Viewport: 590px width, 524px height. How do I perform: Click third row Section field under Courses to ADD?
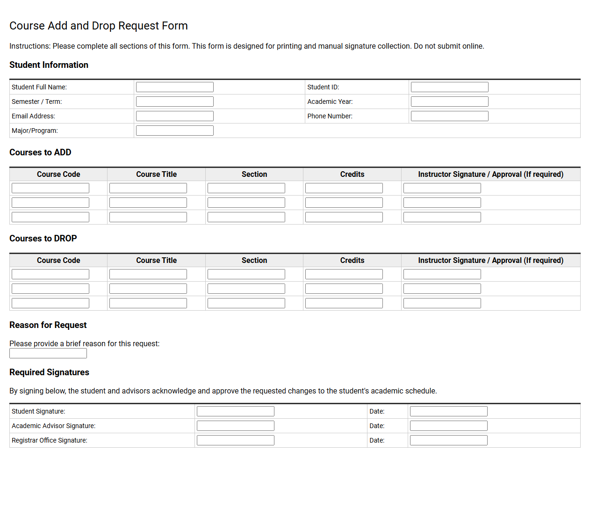click(246, 217)
